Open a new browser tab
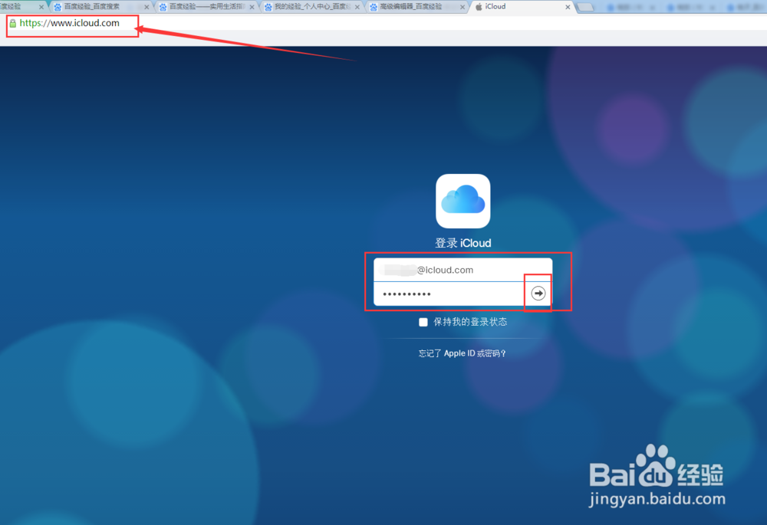Image resolution: width=767 pixels, height=525 pixels. click(x=585, y=8)
